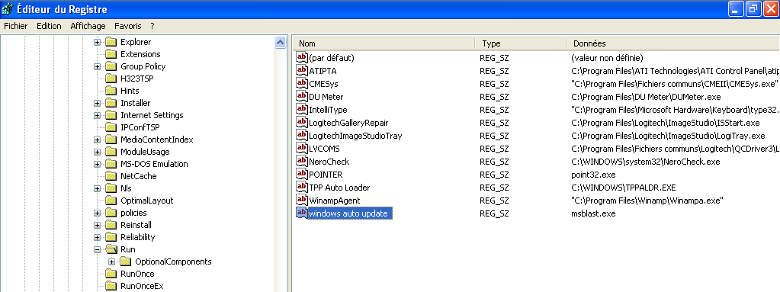Select the windows auto update value name
Screen dimensions: 780x292
point(351,213)
